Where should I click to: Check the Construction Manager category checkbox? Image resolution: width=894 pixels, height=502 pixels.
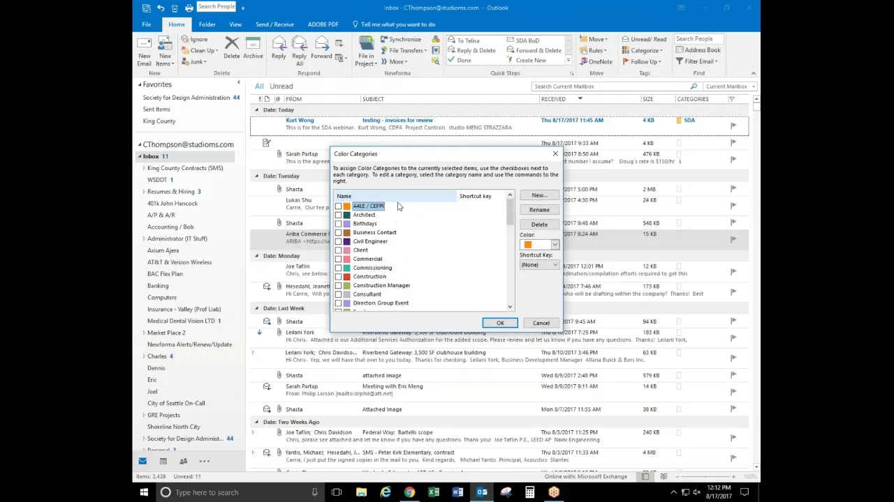coord(339,285)
